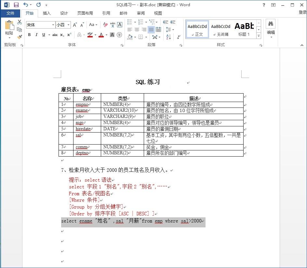Expand the bullets list dropdown arrow

pyautogui.click(x=135, y=22)
